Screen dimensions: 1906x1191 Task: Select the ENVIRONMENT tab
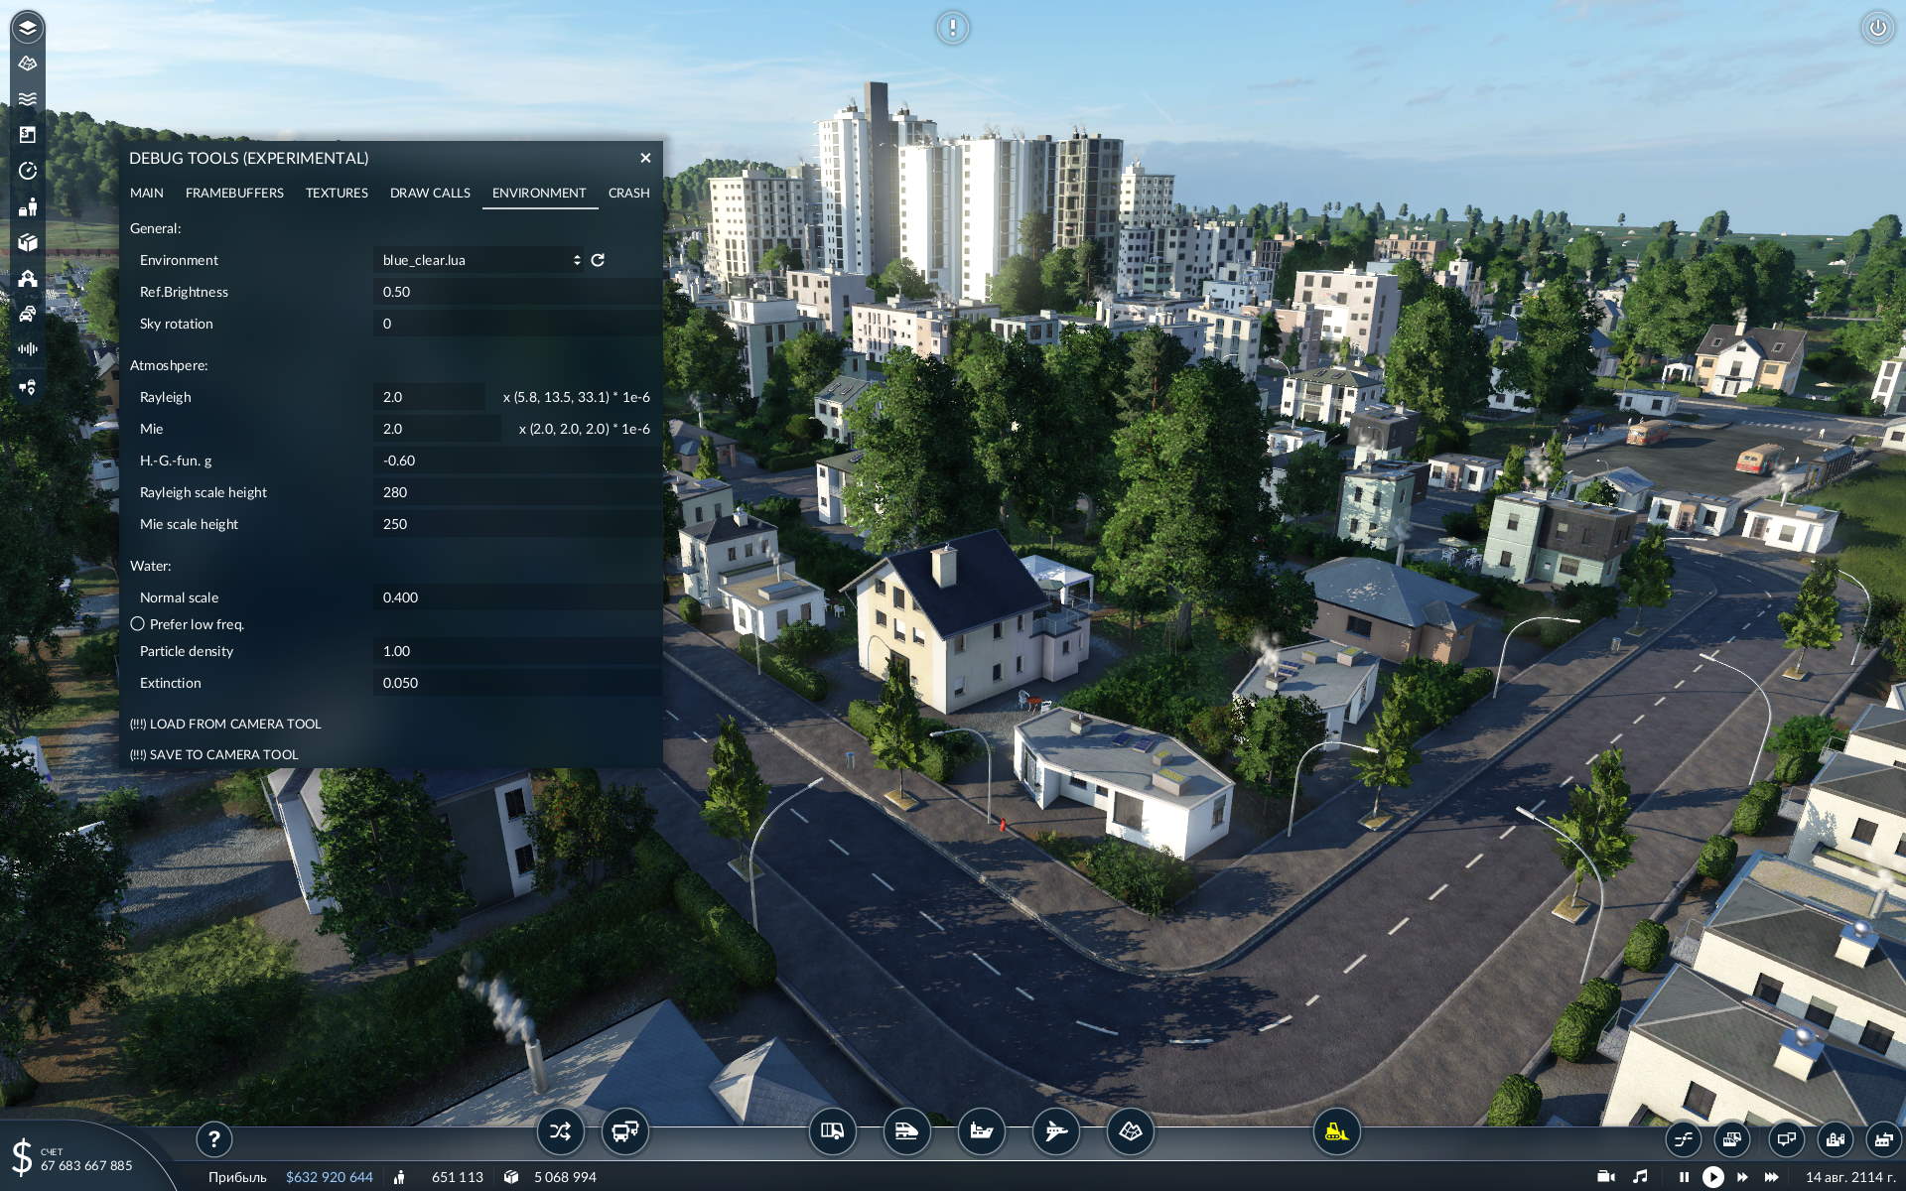click(539, 193)
